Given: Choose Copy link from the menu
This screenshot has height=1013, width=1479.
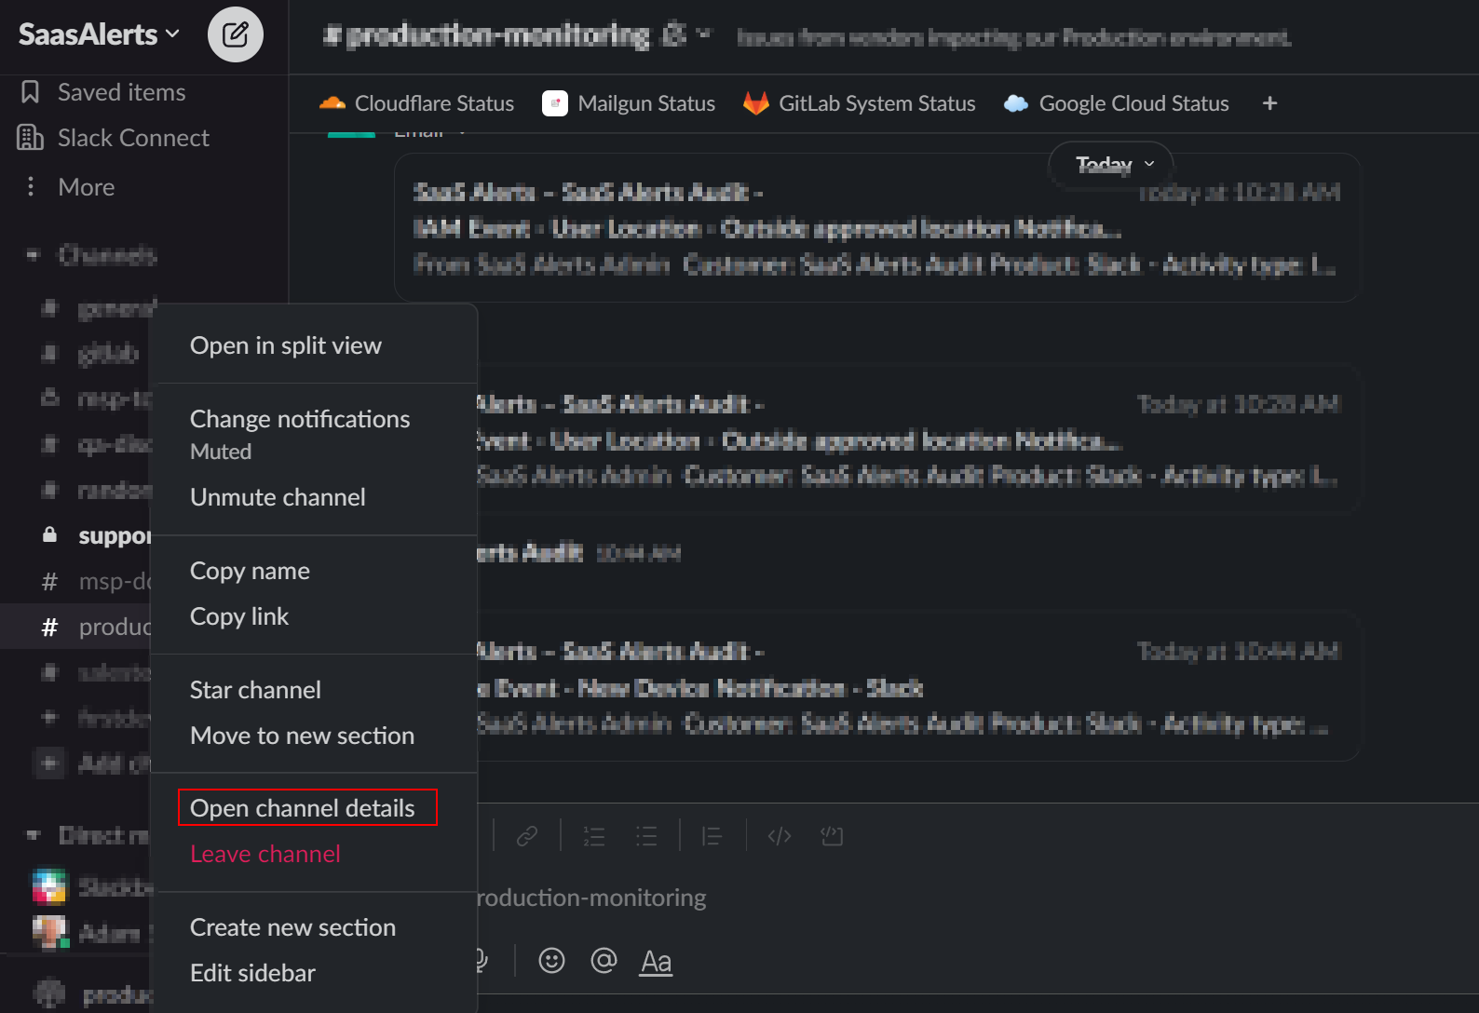Looking at the screenshot, I should tap(239, 615).
